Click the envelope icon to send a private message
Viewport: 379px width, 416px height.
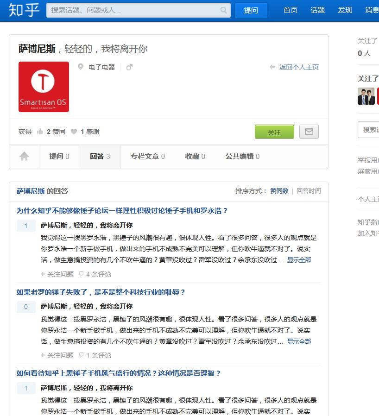(x=310, y=132)
